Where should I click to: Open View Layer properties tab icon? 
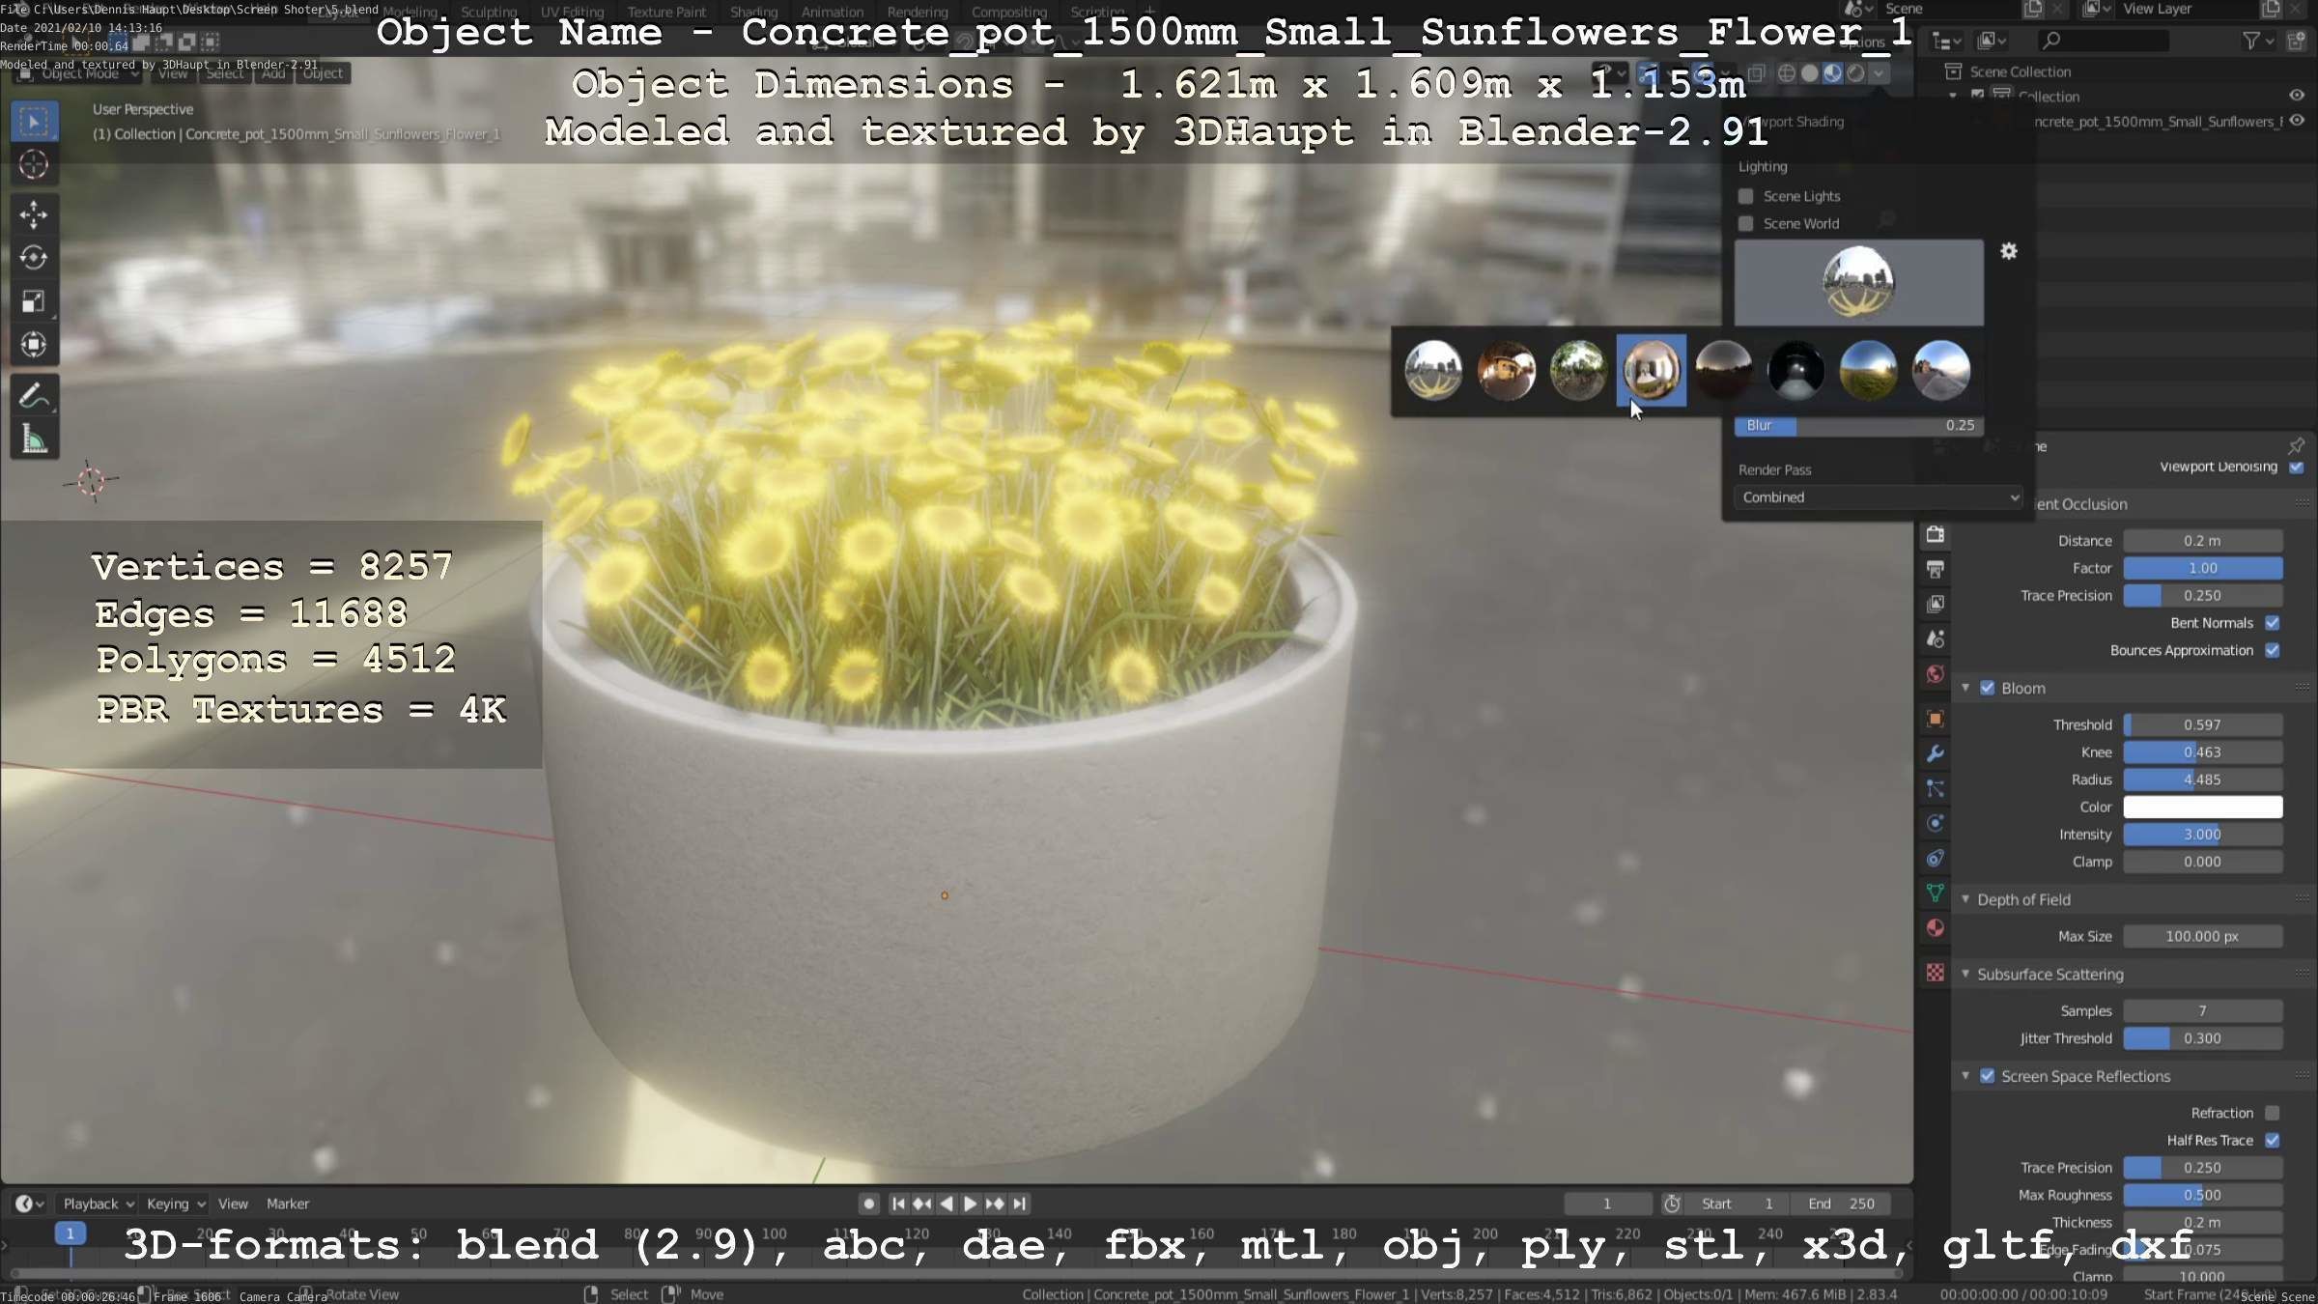pos(1935,604)
